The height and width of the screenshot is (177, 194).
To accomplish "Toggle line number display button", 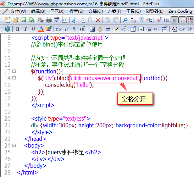I will coord(190,20).
